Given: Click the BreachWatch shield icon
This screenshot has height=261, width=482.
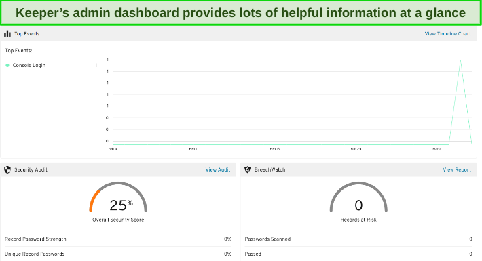Looking at the screenshot, I should click(248, 169).
